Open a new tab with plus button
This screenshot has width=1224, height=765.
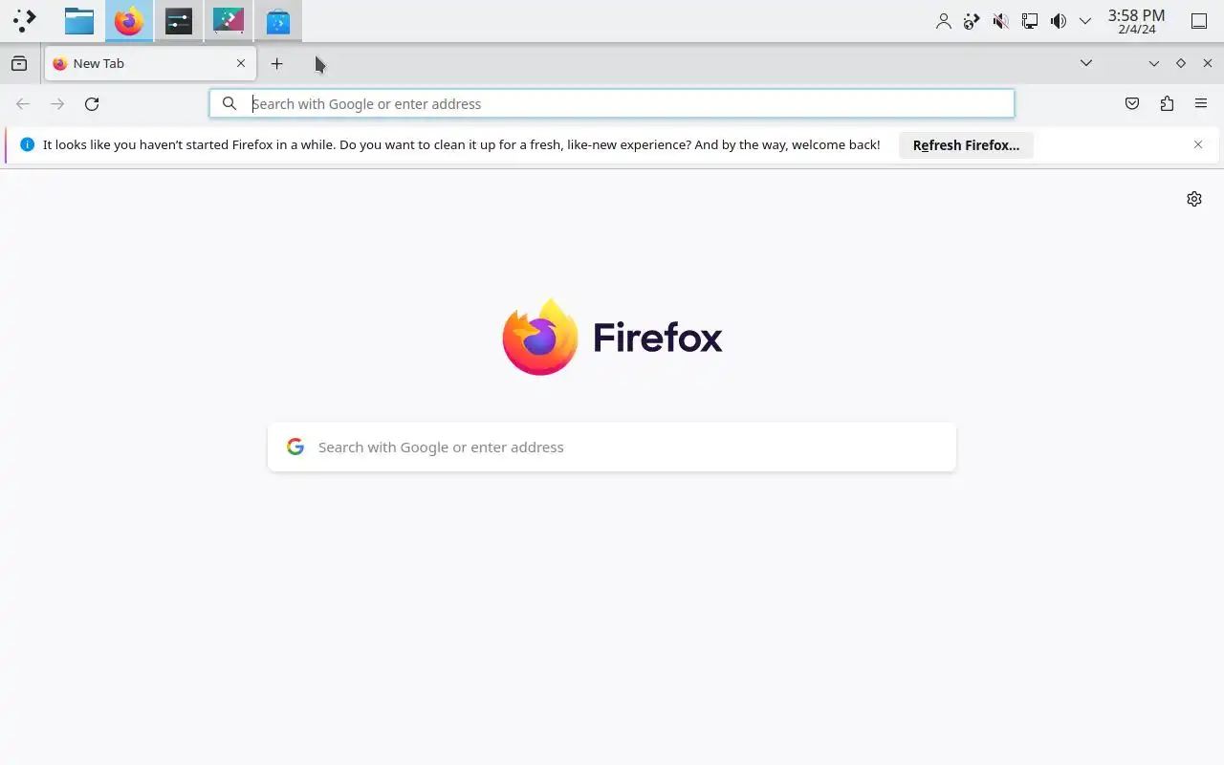point(276,63)
